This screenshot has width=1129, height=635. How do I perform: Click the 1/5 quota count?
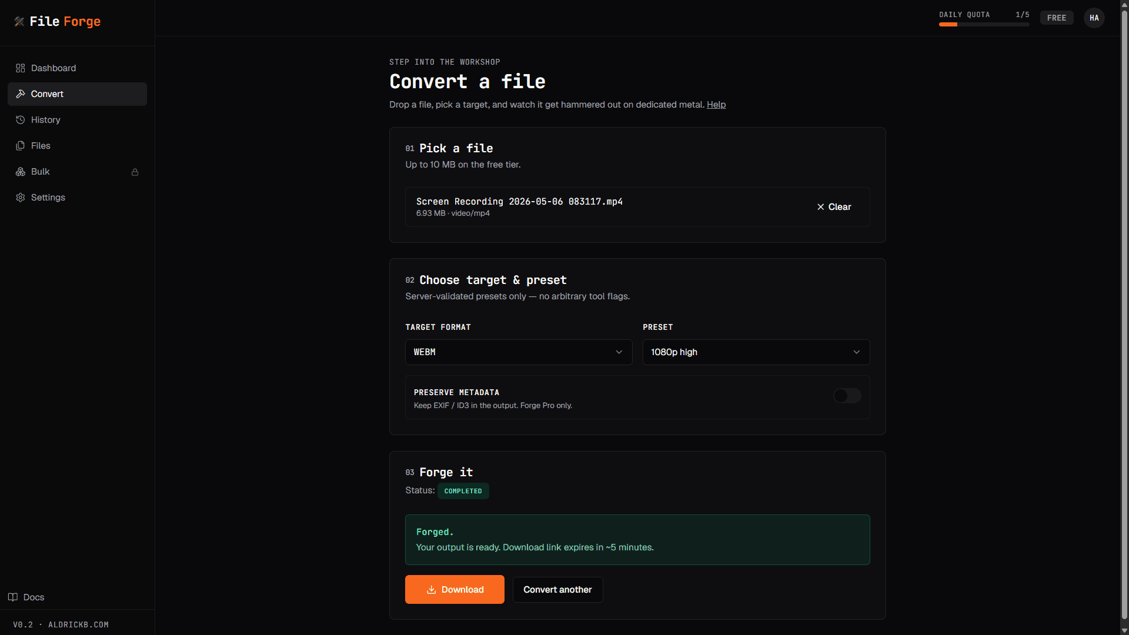1023,15
